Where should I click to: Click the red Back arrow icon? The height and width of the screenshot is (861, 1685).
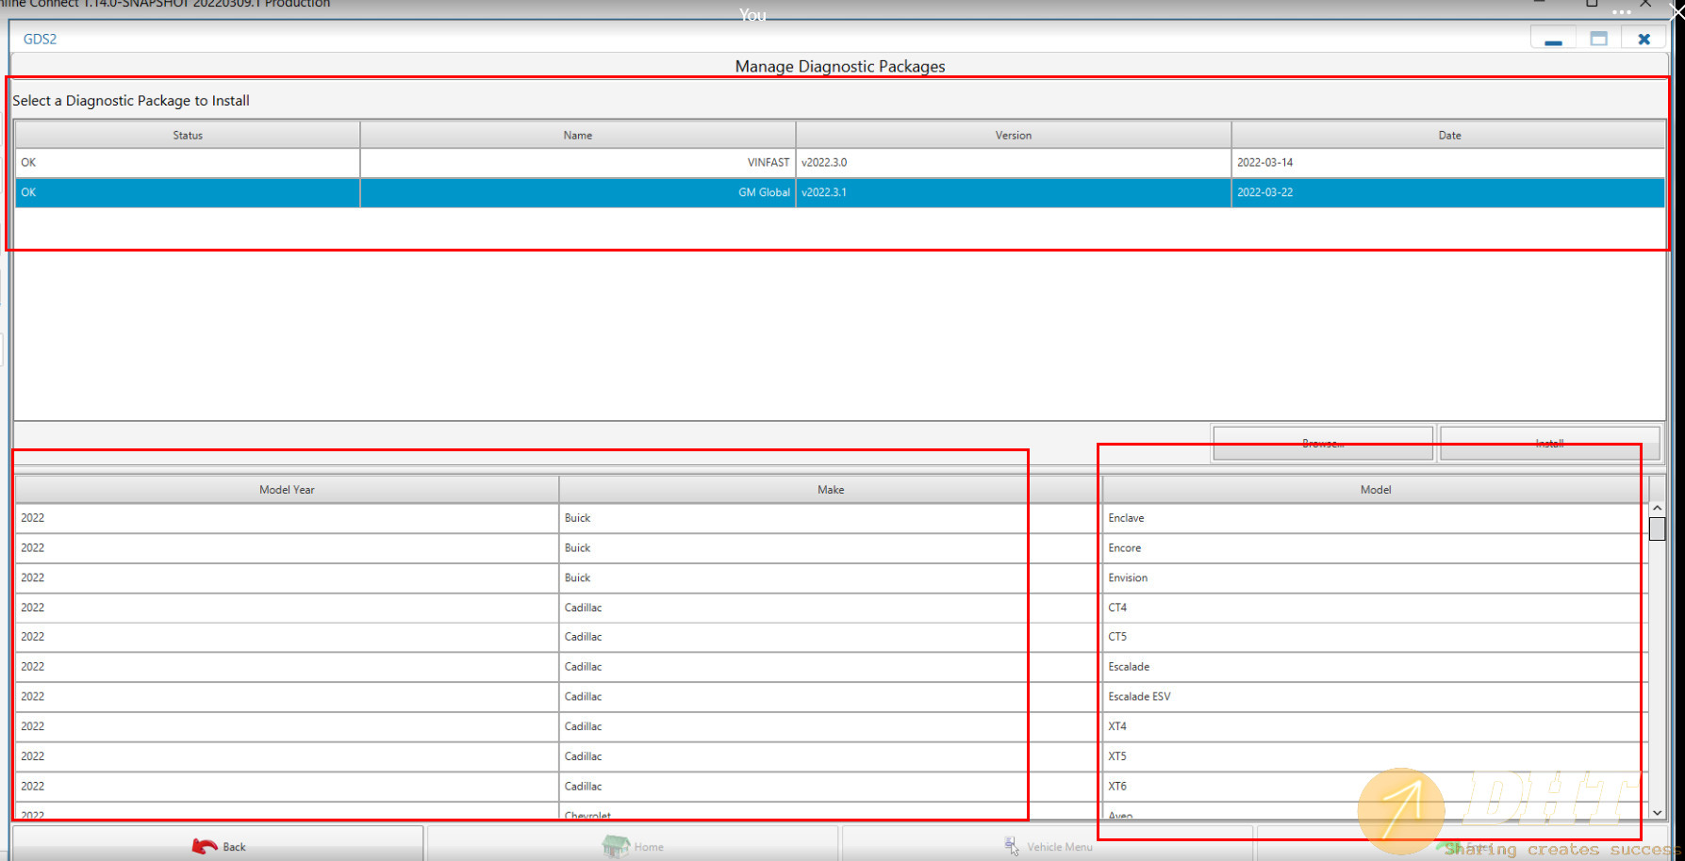coord(204,846)
